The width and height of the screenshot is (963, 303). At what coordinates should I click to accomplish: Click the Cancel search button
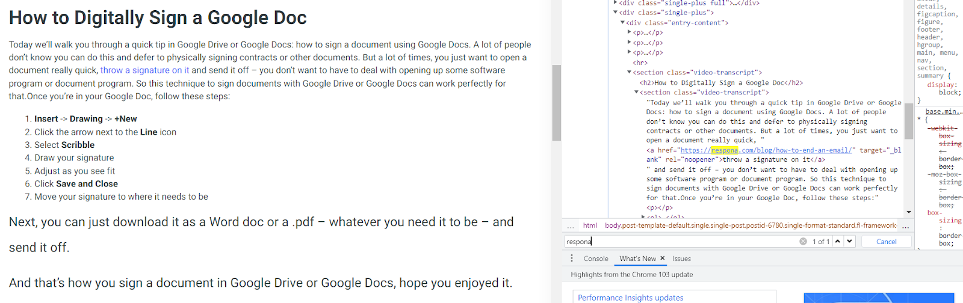pyautogui.click(x=886, y=241)
